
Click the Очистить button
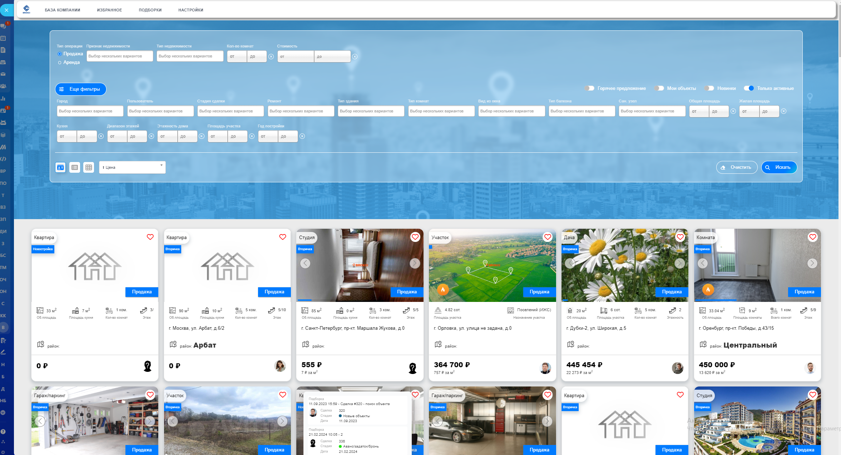(x=736, y=167)
